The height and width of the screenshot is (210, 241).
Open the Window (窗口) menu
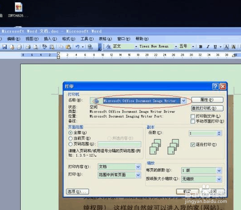click(124, 39)
